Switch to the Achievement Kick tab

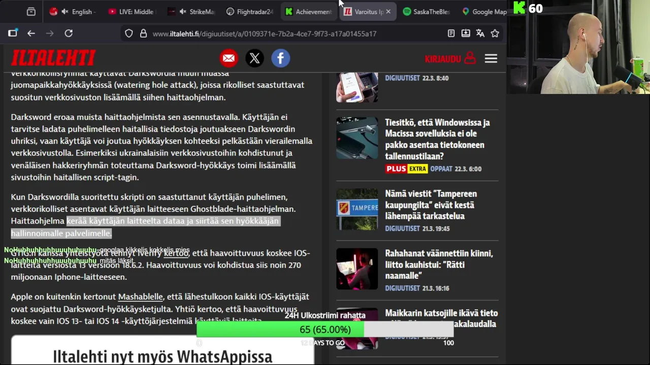point(308,12)
